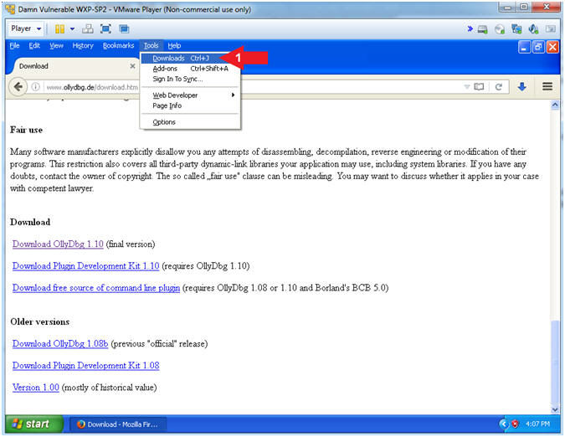Expand VMware devices double-chevron
Image resolution: width=565 pixels, height=437 pixels.
[x=470, y=28]
